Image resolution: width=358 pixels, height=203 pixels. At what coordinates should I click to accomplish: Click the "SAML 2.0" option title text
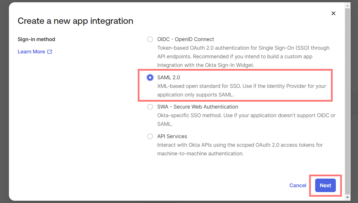click(x=169, y=78)
